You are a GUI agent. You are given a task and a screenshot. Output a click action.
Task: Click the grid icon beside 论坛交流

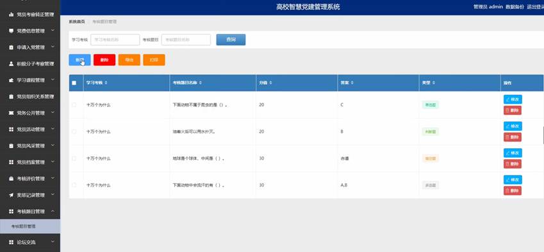11,242
